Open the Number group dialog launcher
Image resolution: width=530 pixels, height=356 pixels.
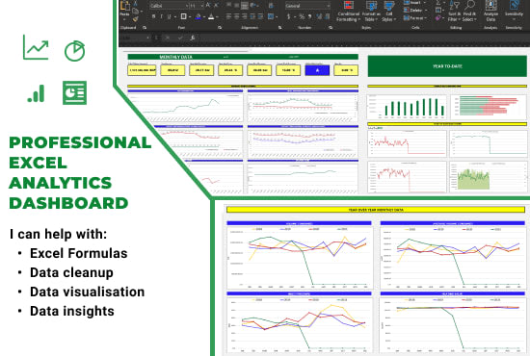[x=331, y=28]
